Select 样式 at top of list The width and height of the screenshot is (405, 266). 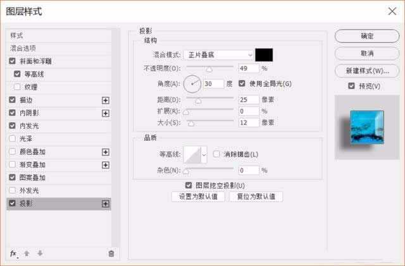click(17, 35)
